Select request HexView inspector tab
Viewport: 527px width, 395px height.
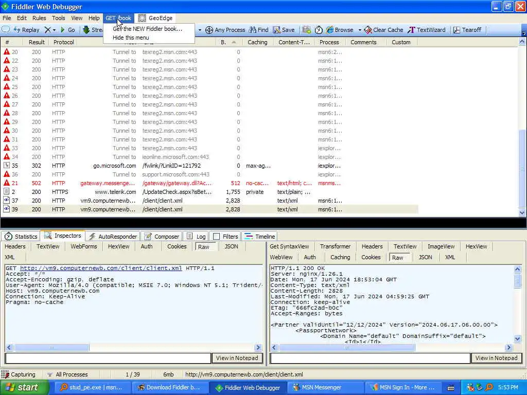(x=119, y=246)
